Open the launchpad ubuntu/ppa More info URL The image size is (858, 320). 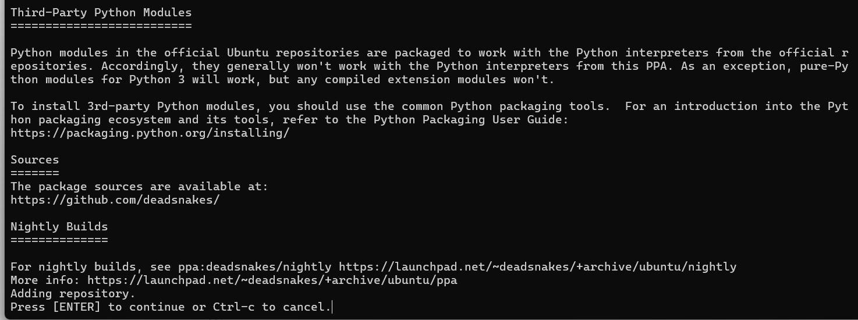coord(272,280)
